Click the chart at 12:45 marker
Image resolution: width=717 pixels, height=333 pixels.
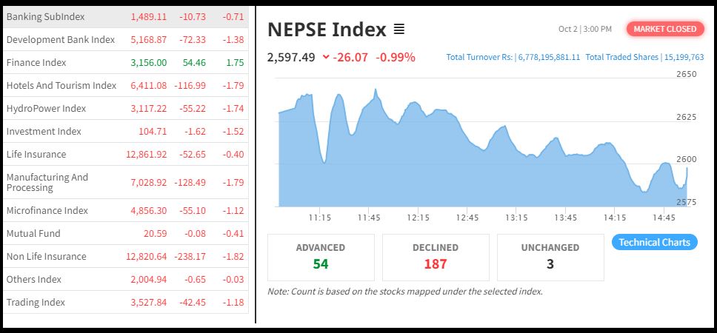pos(467,178)
